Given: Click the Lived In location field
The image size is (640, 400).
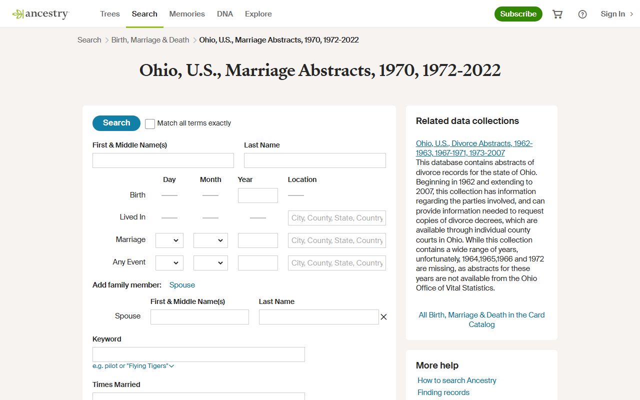Looking at the screenshot, I should 337,218.
